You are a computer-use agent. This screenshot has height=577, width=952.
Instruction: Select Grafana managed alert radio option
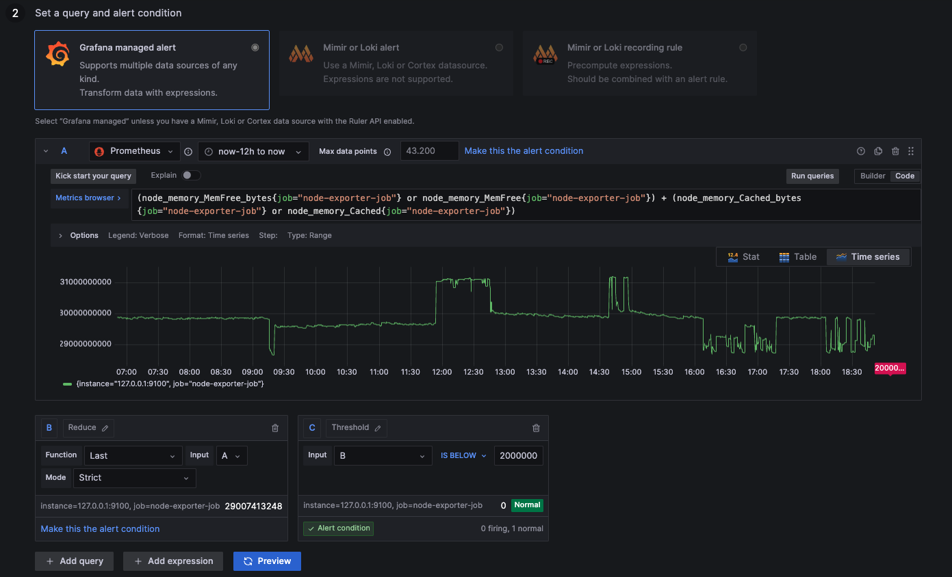(x=255, y=47)
